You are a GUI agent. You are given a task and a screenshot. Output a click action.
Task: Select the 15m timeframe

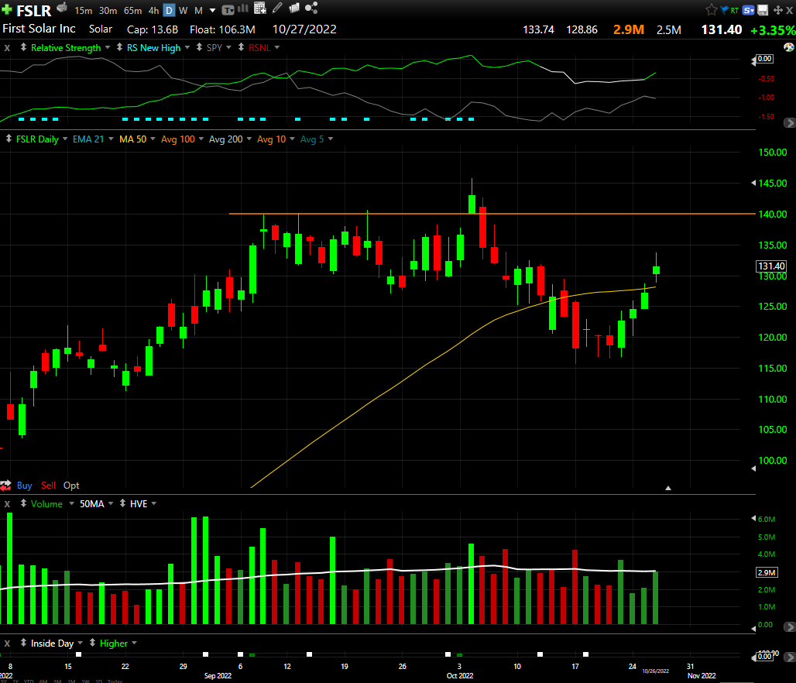[x=84, y=10]
